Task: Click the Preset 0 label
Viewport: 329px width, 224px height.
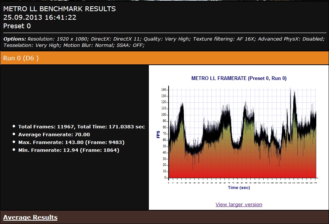Action: click(17, 26)
